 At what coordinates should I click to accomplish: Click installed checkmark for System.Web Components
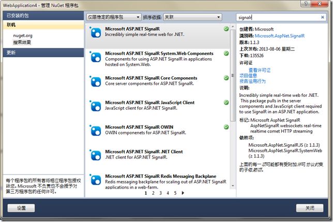coord(226,54)
